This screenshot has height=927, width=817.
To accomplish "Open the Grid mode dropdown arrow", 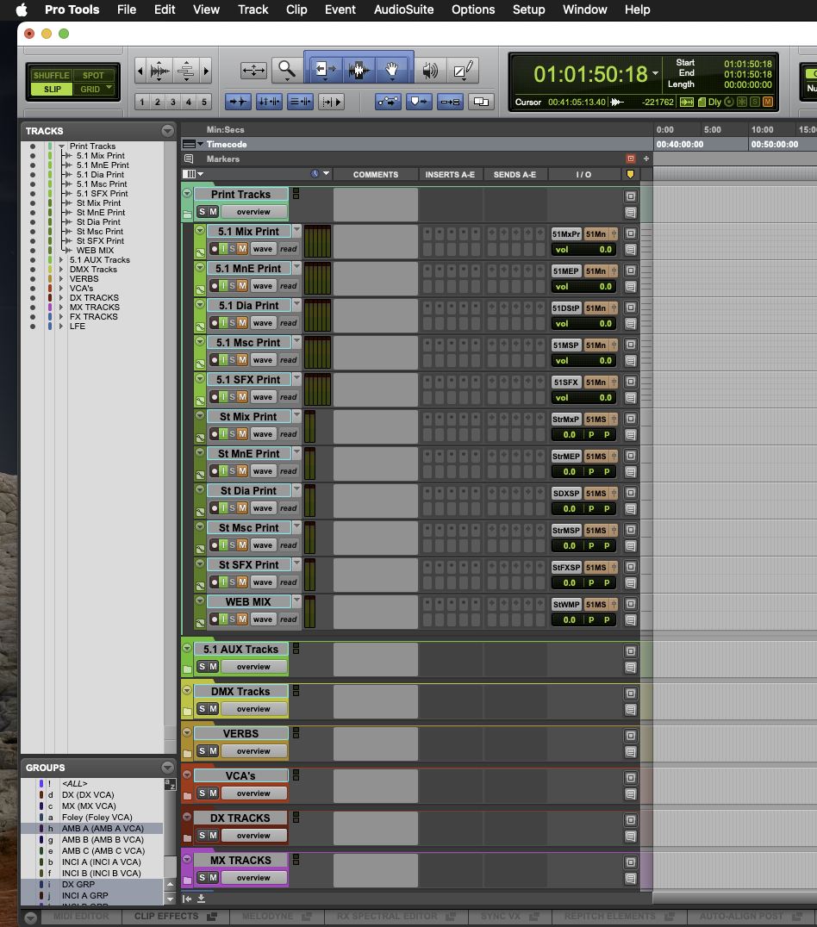I will (109, 88).
